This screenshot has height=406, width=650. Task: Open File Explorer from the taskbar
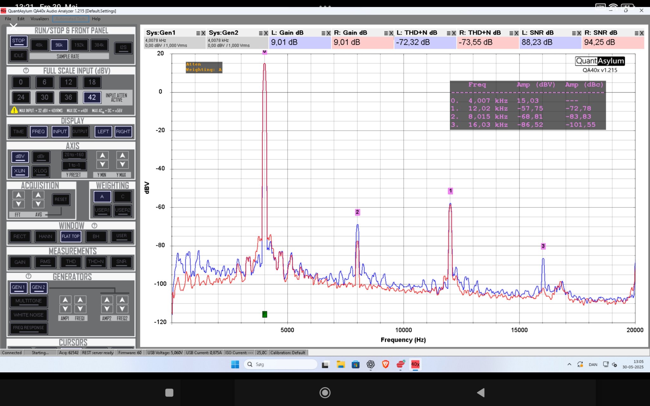coord(341,364)
